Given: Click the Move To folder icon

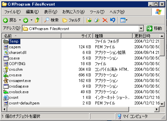Looking at the screenshot, I should point(89,20).
